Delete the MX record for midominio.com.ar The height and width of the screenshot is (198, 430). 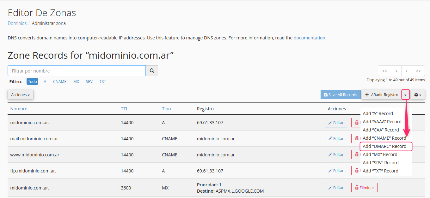click(364, 188)
